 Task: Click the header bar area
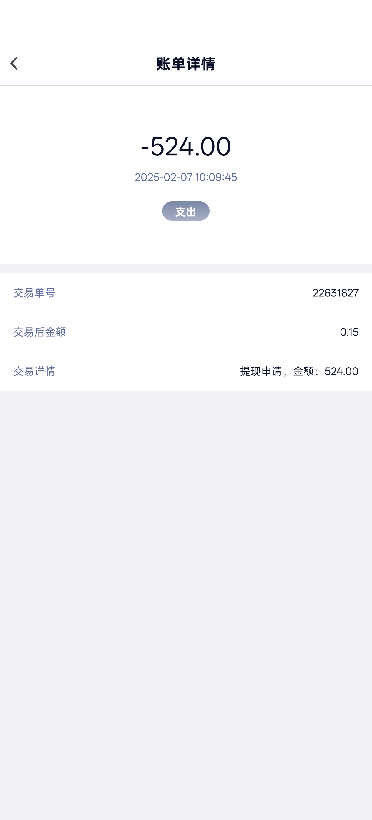(x=186, y=64)
